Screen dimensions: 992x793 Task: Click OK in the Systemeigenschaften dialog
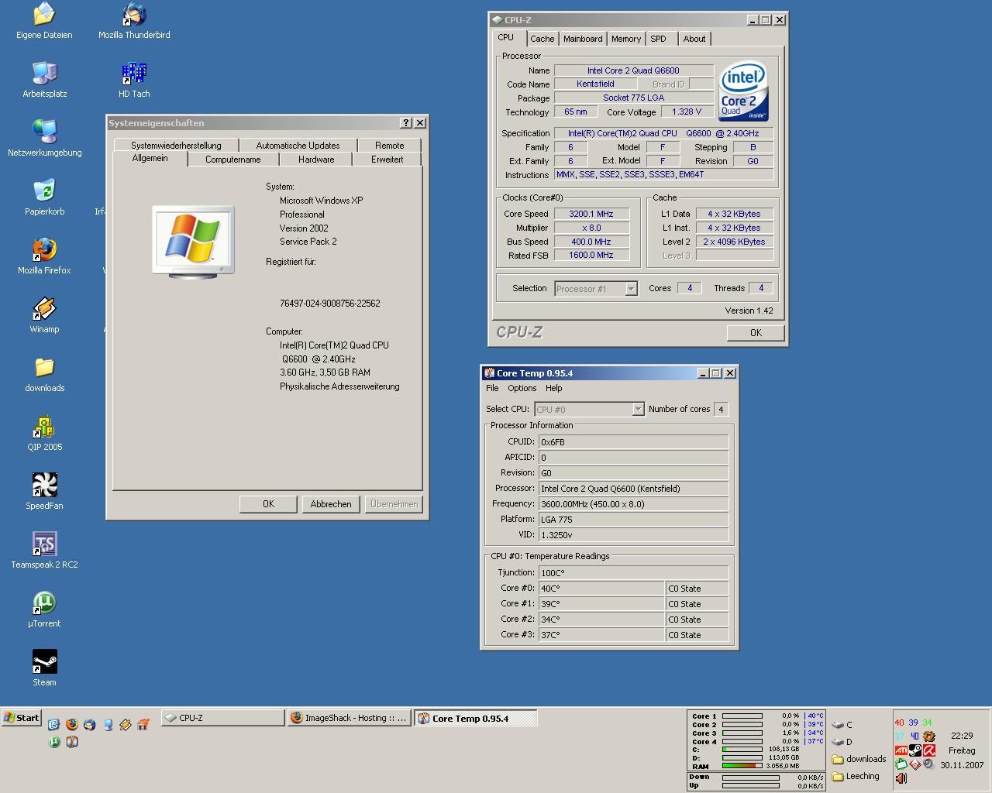click(268, 503)
